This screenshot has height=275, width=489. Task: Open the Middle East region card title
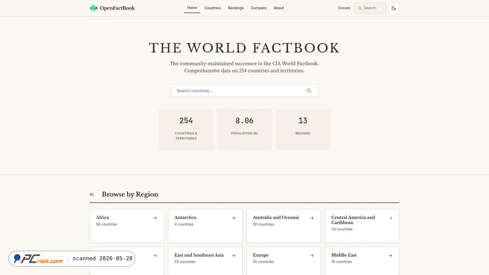tap(344, 255)
